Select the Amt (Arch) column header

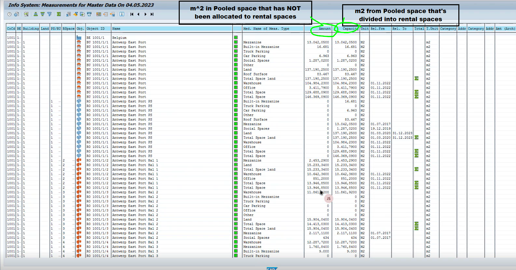[x=505, y=29]
